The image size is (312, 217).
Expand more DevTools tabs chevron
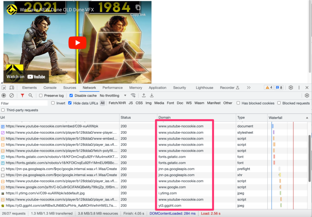pos(249,88)
